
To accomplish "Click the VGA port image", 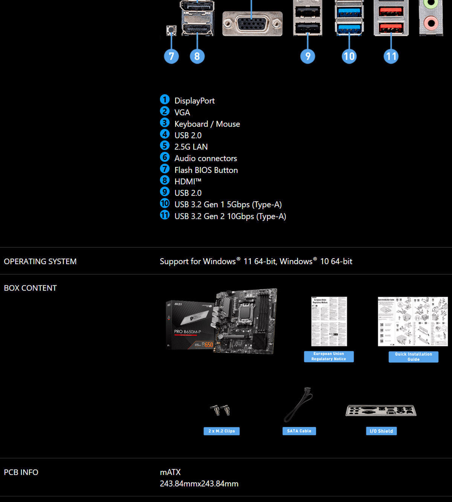I will coord(252,24).
